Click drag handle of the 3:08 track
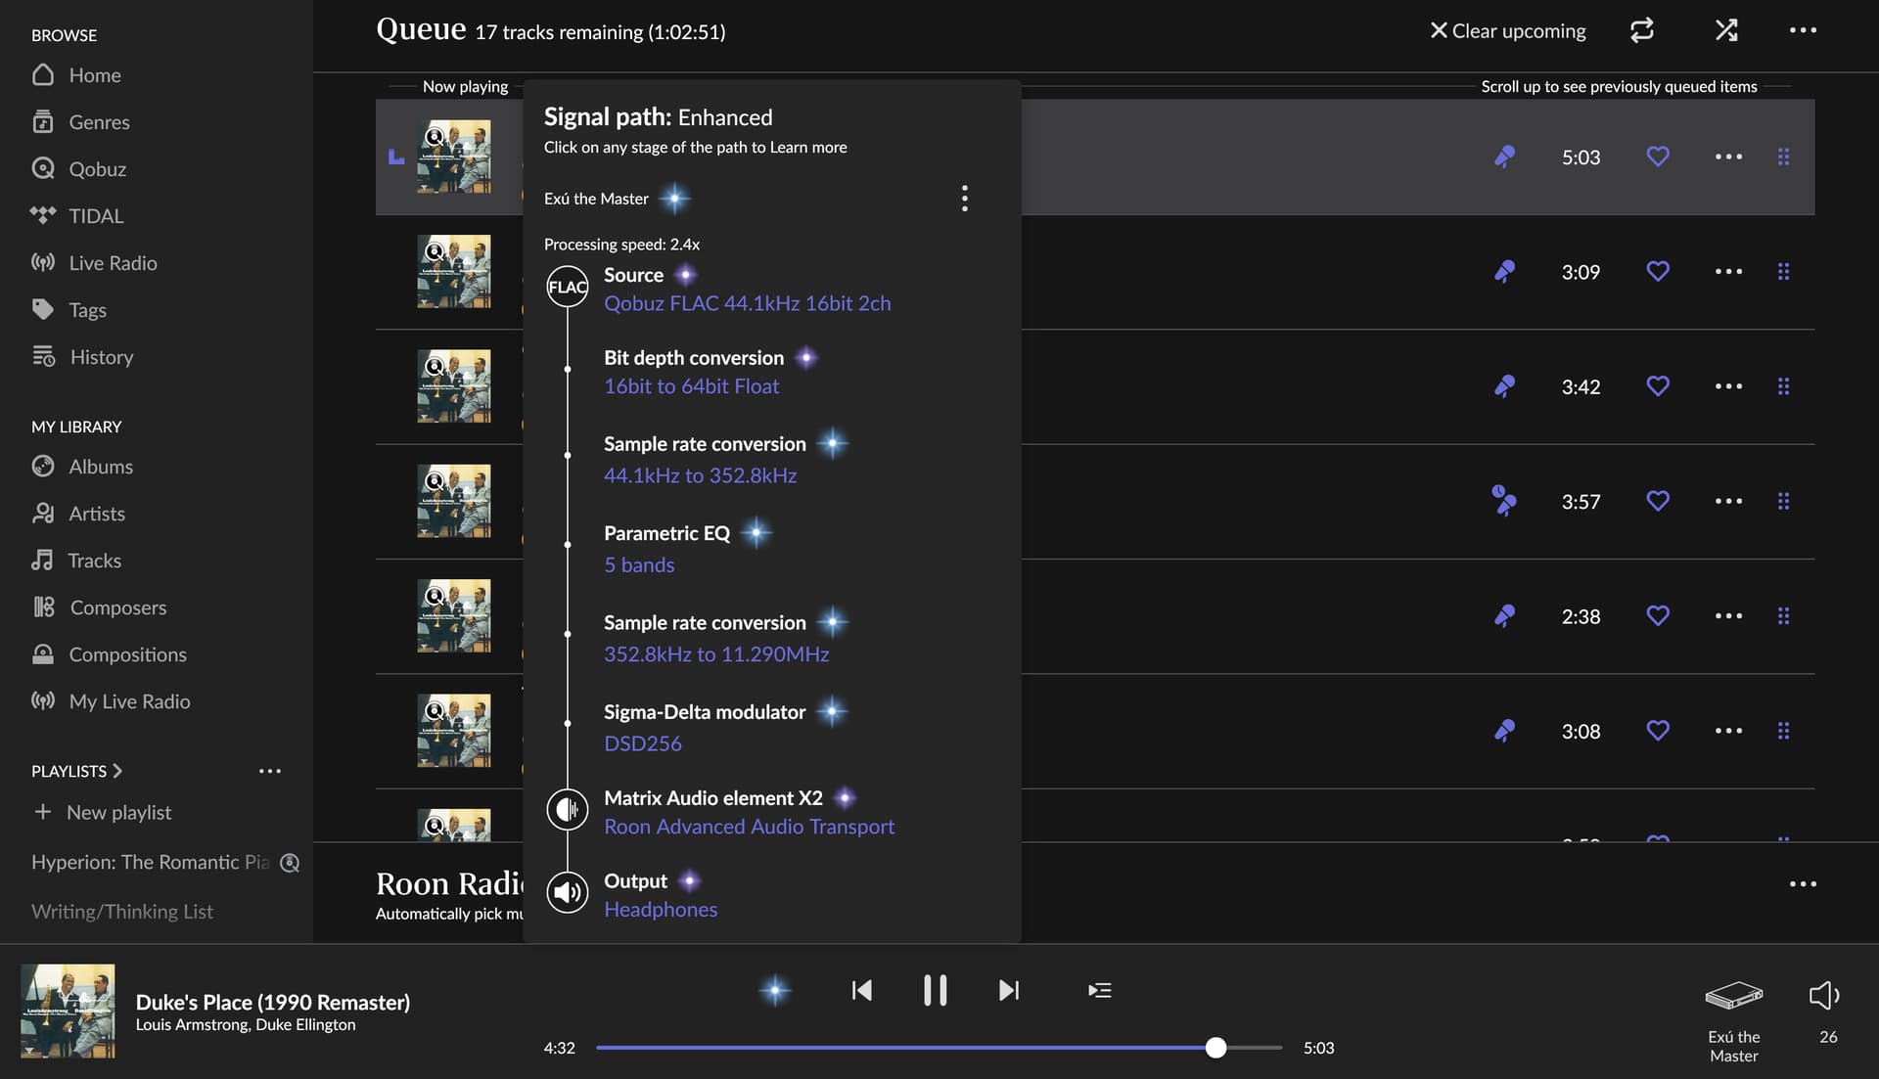 point(1784,731)
